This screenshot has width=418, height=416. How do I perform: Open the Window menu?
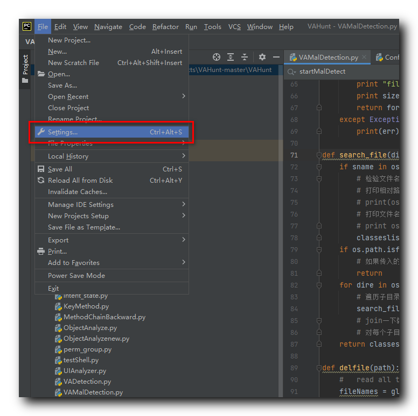pyautogui.click(x=260, y=26)
